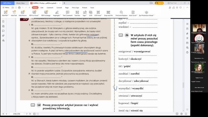This screenshot has width=208, height=117.
Task: Switch to the reading mode book icon in the status bar
Action: click(x=177, y=114)
